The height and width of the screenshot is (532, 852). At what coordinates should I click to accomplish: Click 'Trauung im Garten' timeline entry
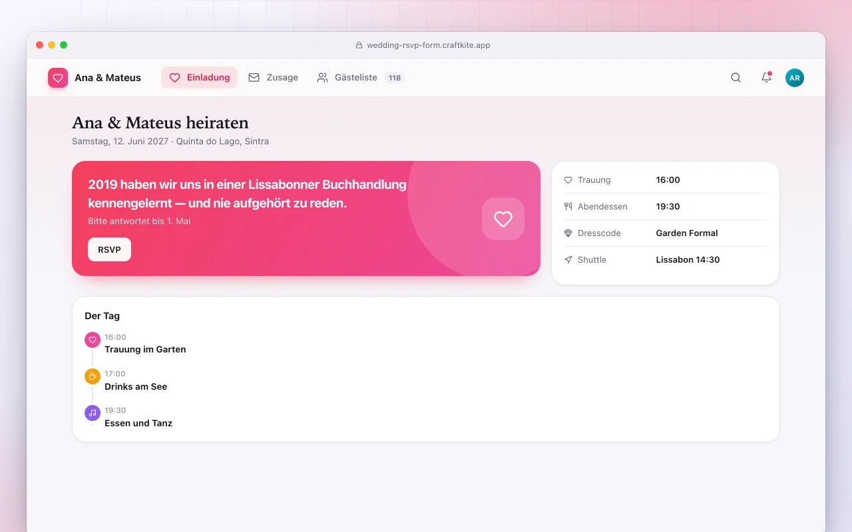145,349
